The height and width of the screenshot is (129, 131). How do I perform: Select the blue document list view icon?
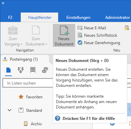pos(8,70)
